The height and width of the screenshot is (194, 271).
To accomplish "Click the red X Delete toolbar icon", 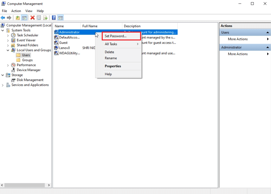I will tap(33, 18).
